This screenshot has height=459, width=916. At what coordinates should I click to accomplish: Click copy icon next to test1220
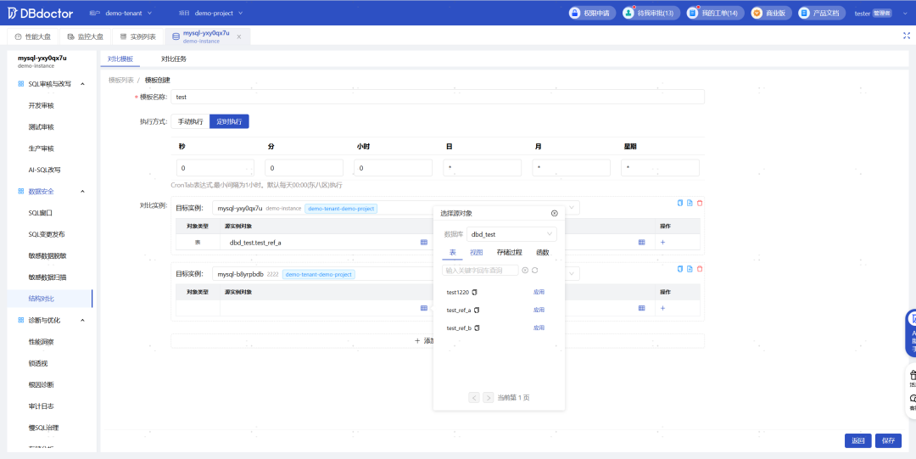coord(474,293)
